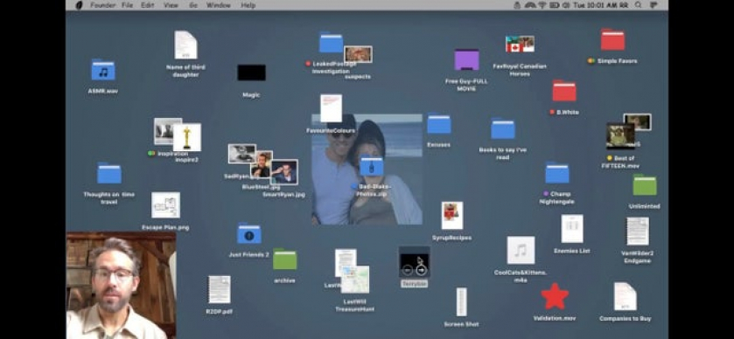Select the suspects image thumbnail
This screenshot has width=734, height=339.
358,54
